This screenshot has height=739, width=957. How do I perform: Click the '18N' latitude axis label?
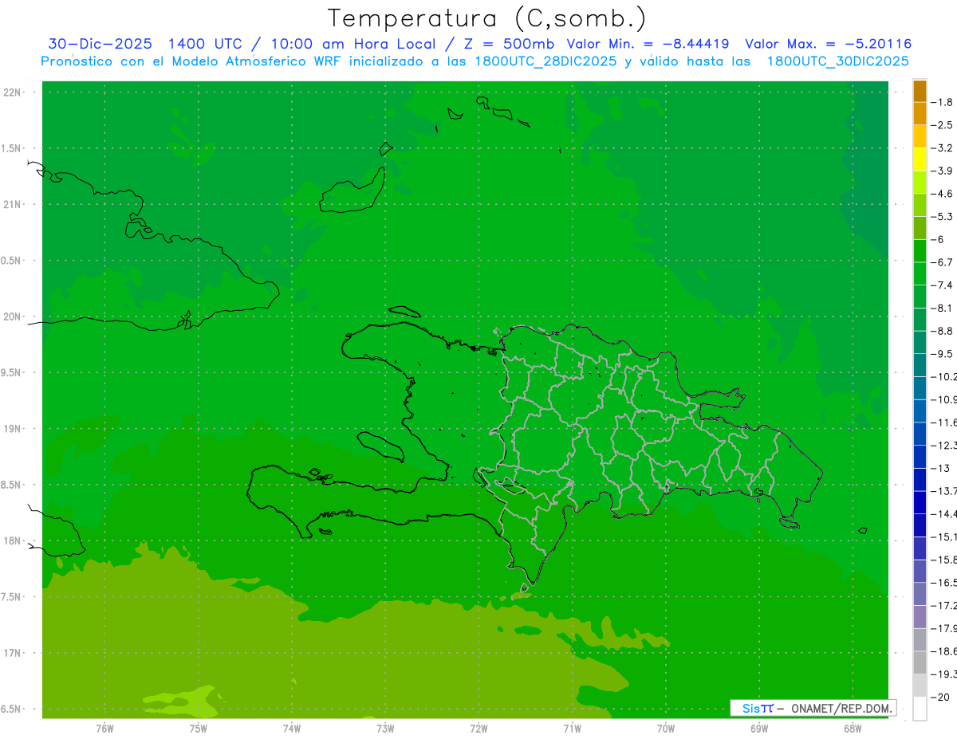tap(13, 541)
